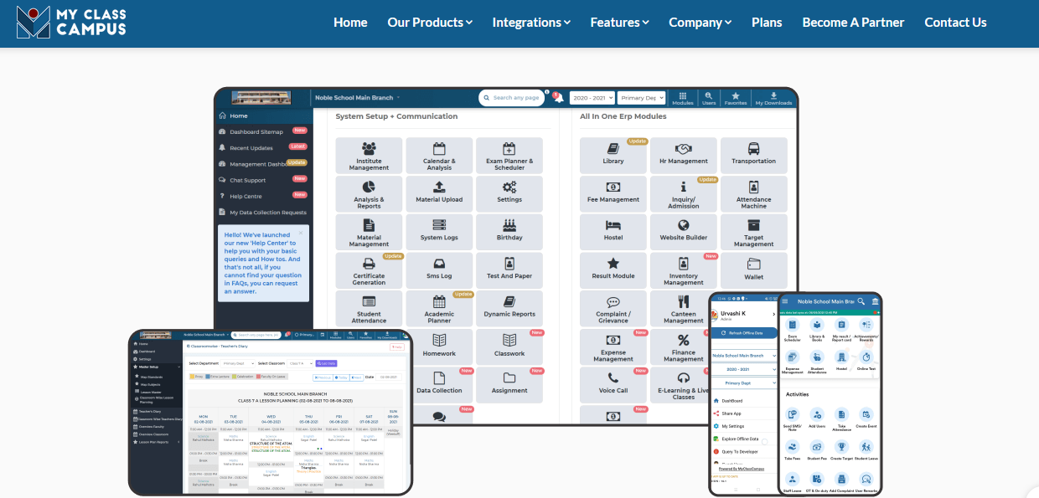
Task: Open the Users toolbar icon
Action: tap(709, 98)
